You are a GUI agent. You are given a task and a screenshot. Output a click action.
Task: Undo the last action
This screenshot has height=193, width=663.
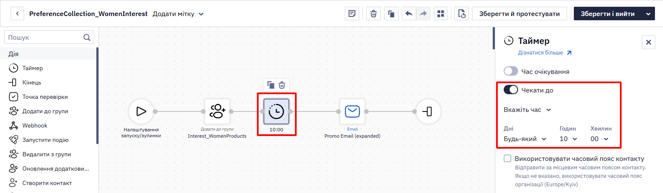coord(409,14)
